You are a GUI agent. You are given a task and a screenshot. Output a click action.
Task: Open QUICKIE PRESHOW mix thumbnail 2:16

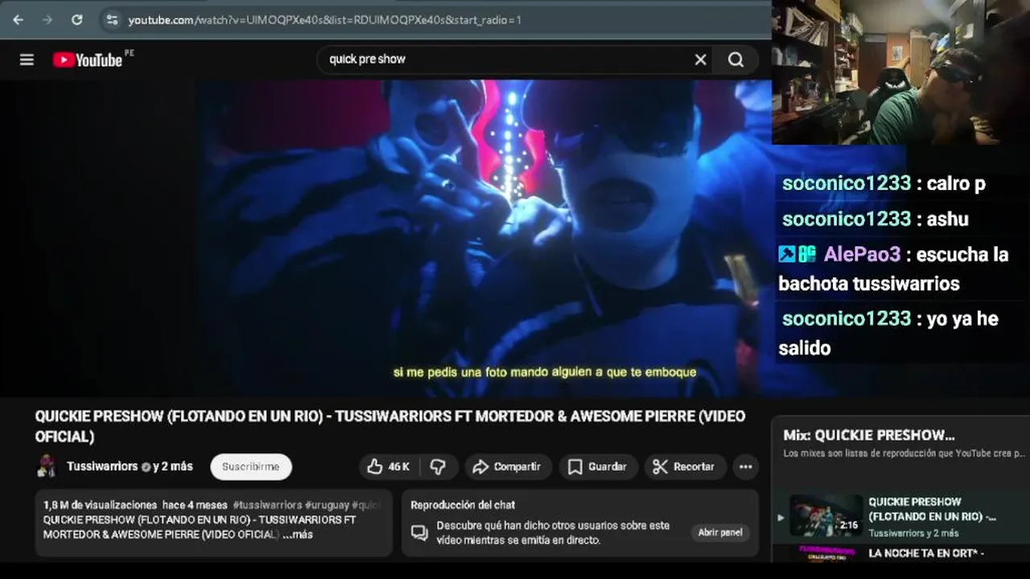coord(826,515)
